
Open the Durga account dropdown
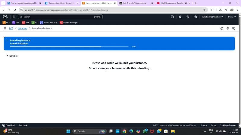click(x=232, y=17)
